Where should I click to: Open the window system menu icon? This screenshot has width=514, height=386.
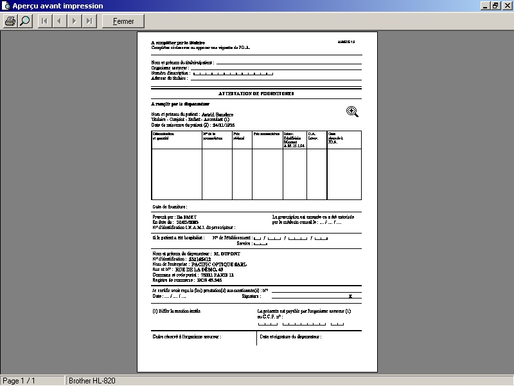pos(6,6)
